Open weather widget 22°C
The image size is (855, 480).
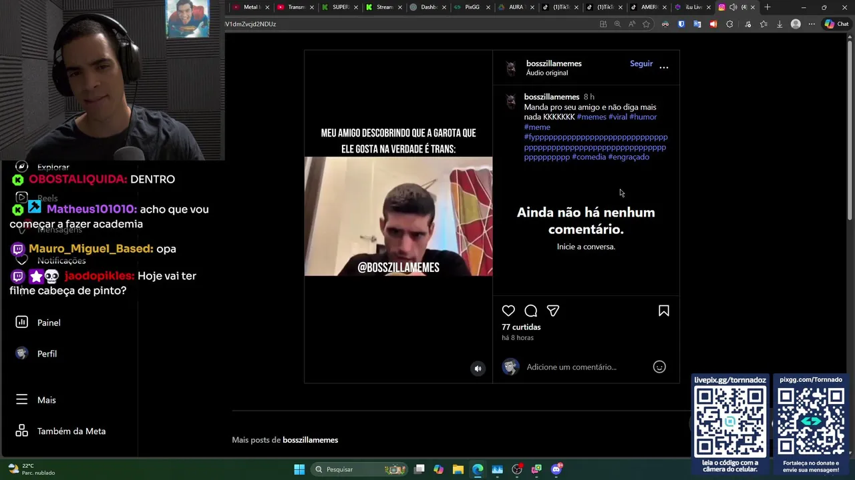(x=30, y=469)
